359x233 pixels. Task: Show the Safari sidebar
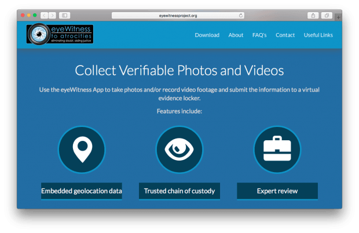click(64, 15)
